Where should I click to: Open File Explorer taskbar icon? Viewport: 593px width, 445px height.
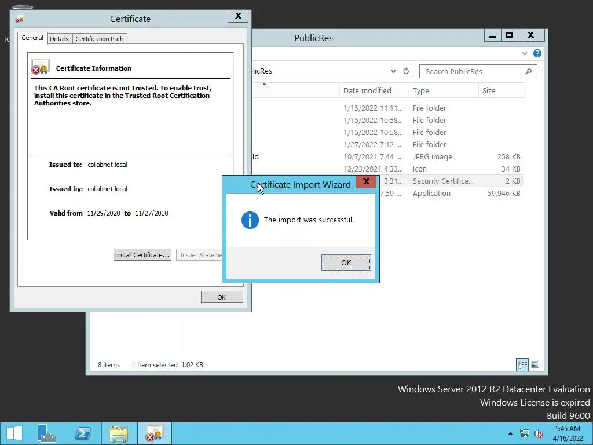point(118,433)
